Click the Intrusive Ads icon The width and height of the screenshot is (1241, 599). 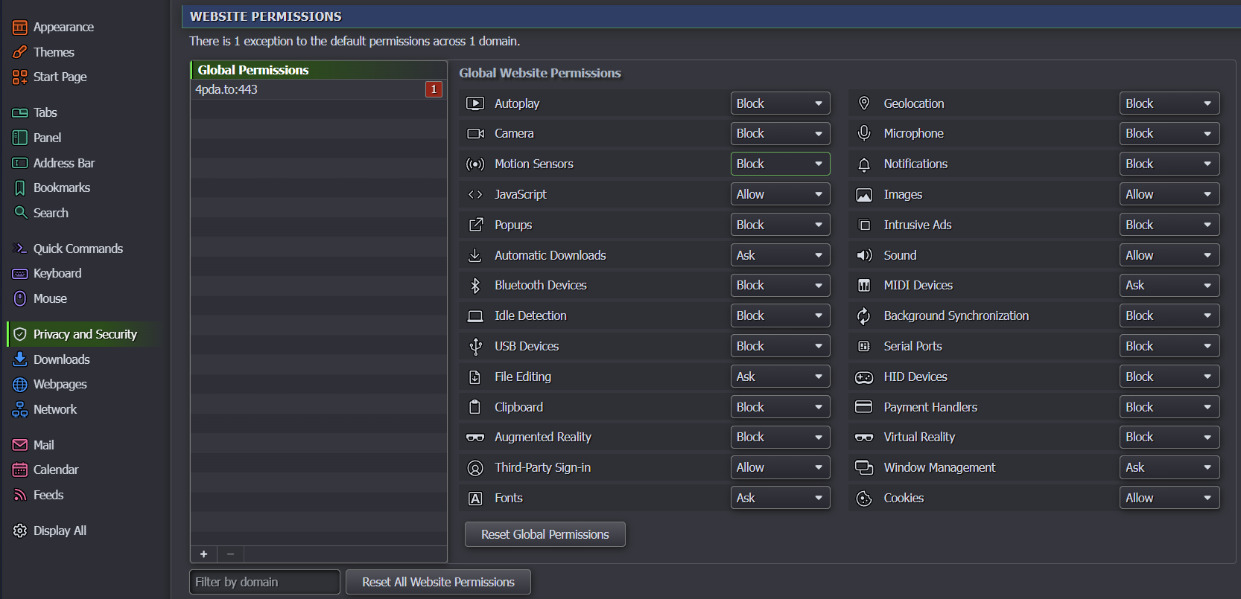click(864, 225)
